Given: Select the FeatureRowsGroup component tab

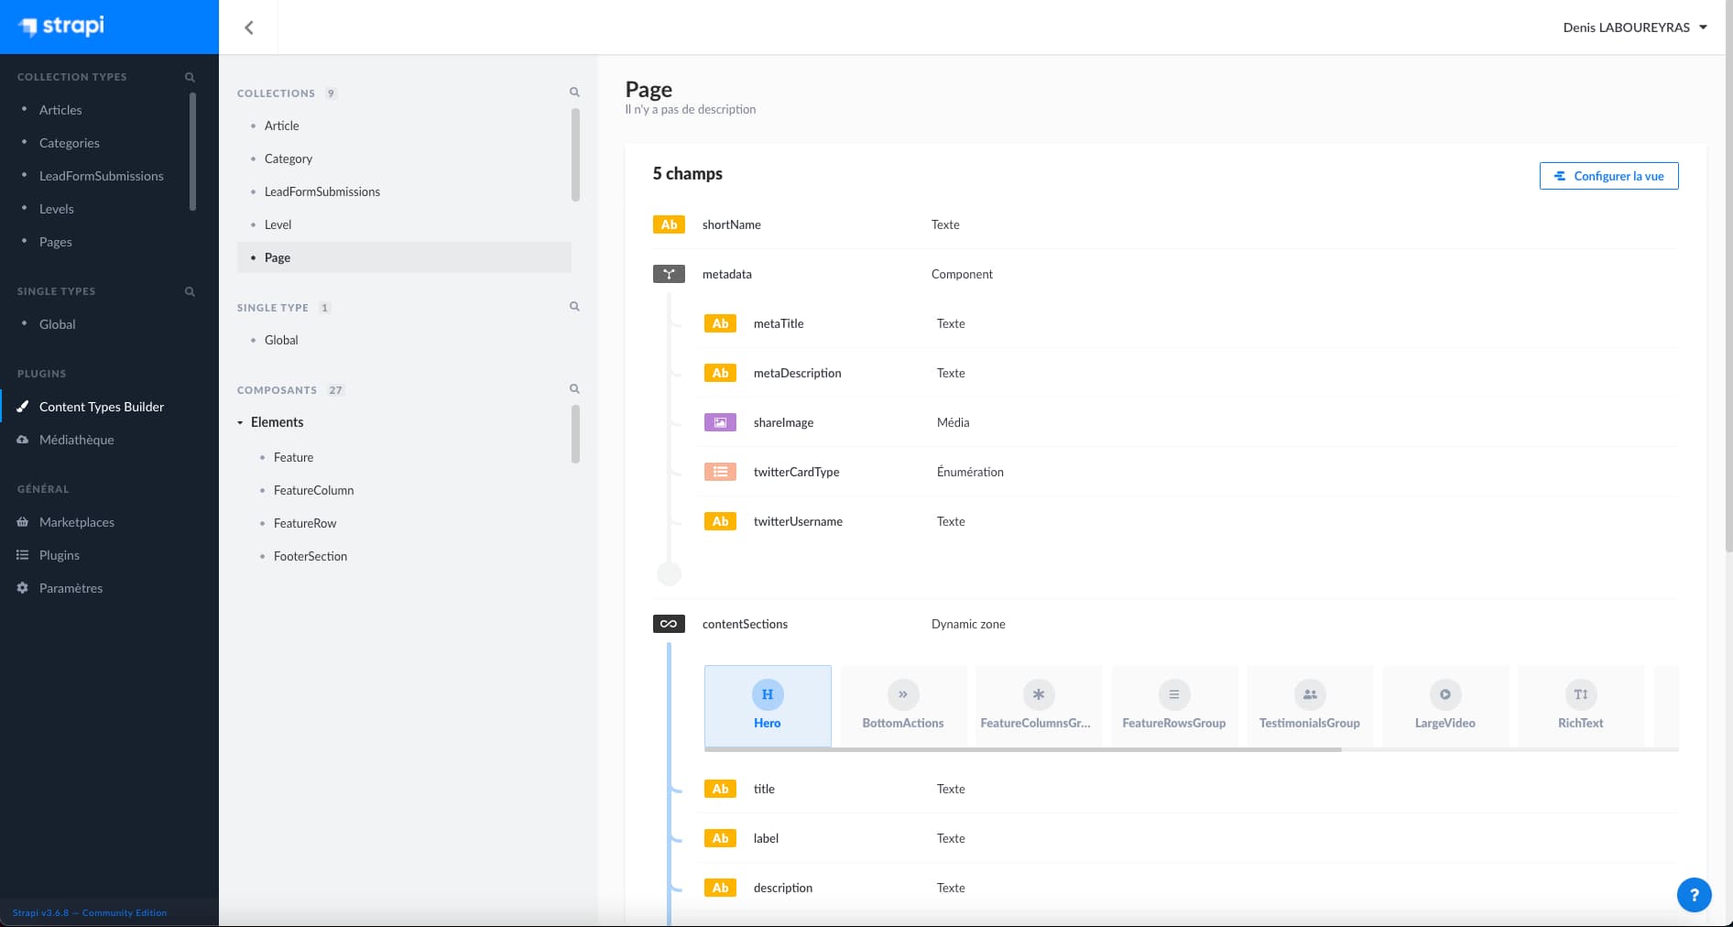Looking at the screenshot, I should [1174, 706].
